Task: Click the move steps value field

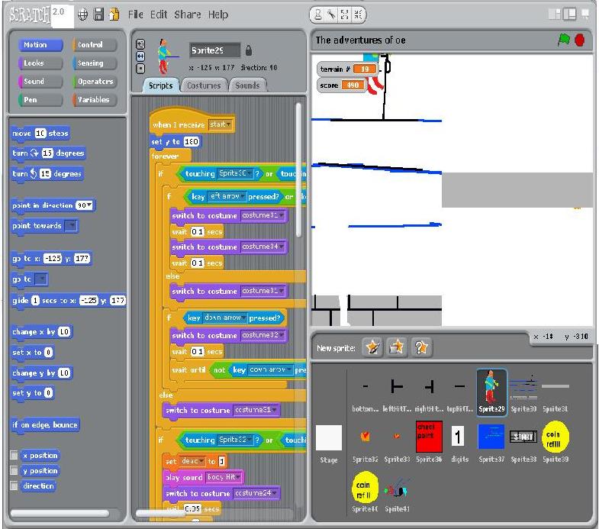Action: 40,133
